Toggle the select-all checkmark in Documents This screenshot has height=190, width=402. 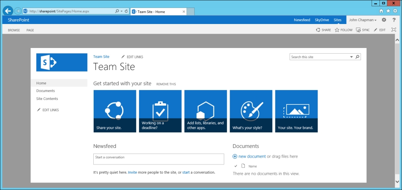pos(236,166)
